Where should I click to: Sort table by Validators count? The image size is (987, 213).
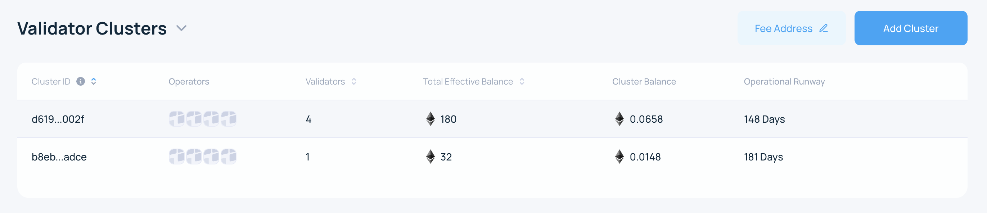pos(353,81)
